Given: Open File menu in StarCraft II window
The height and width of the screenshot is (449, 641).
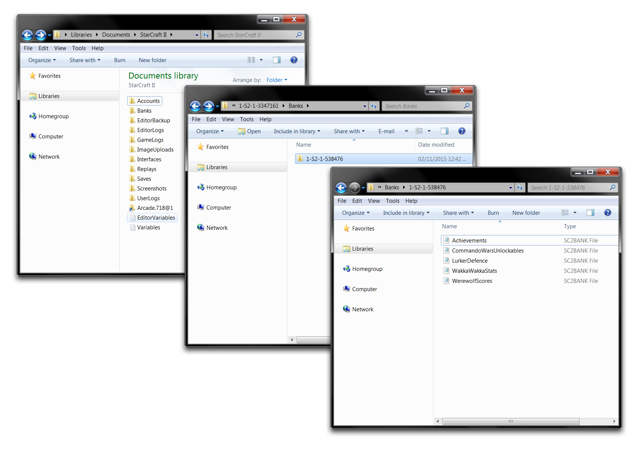Looking at the screenshot, I should (x=28, y=48).
